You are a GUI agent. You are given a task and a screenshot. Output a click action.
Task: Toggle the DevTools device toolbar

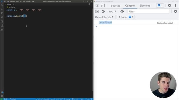point(103,6)
